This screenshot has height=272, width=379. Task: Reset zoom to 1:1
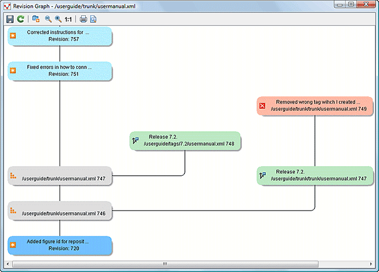[68, 19]
